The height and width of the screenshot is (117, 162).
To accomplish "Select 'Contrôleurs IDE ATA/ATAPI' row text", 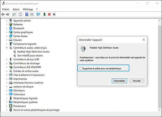I will [x=27, y=67].
